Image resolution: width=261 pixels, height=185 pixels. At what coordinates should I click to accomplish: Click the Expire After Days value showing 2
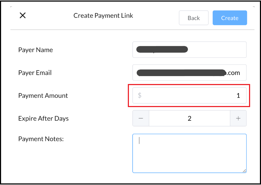coord(190,118)
